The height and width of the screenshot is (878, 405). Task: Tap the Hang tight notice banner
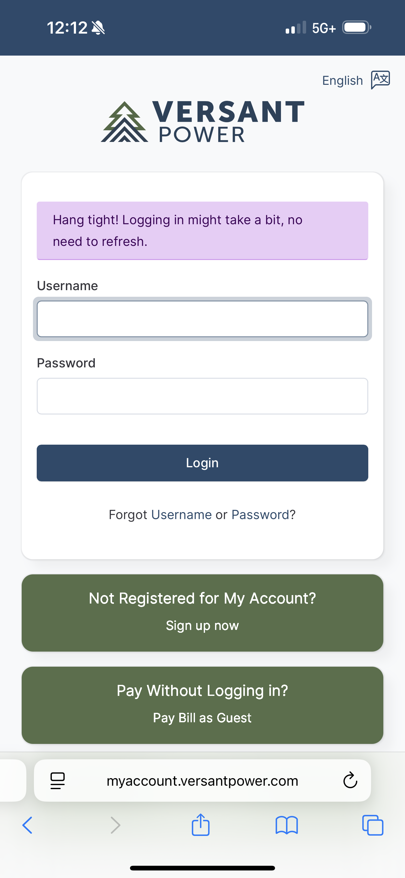[202, 230]
